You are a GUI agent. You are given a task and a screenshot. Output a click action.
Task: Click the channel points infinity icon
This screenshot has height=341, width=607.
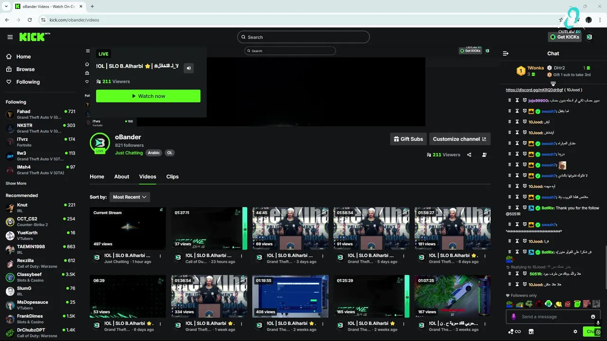pyautogui.click(x=517, y=332)
